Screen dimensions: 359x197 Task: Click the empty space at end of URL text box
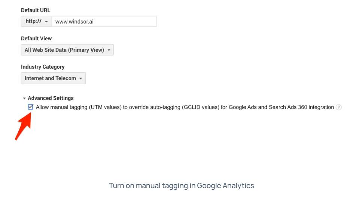click(x=125, y=22)
